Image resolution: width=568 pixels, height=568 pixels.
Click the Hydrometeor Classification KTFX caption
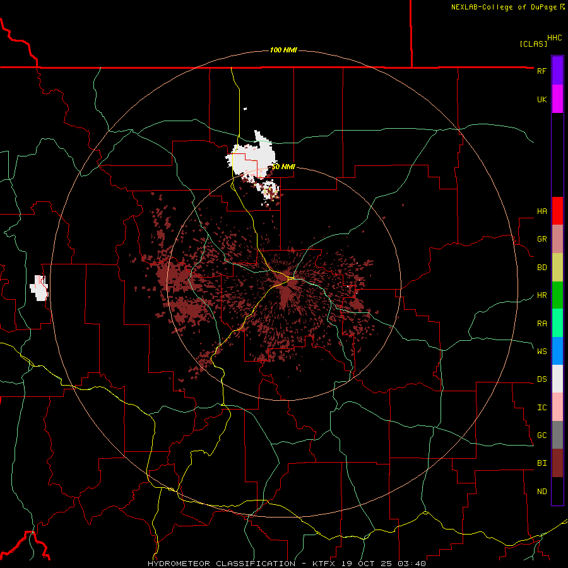tap(286, 564)
